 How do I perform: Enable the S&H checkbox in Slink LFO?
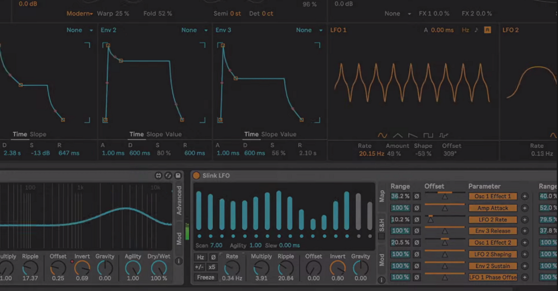(381, 236)
